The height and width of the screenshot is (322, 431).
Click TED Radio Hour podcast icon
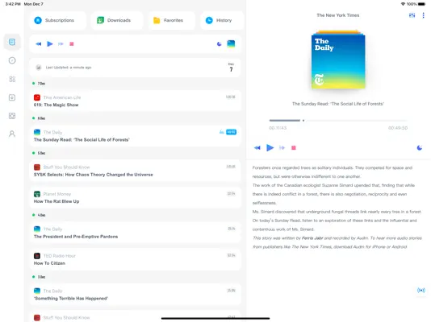[x=37, y=256]
